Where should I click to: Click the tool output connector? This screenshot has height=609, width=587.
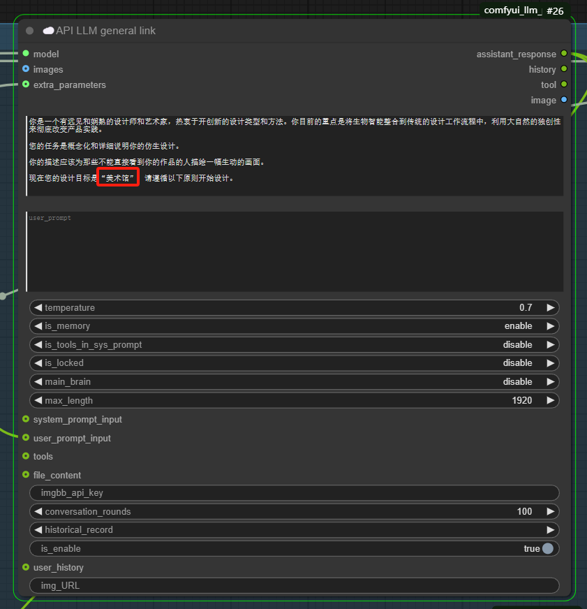click(564, 85)
